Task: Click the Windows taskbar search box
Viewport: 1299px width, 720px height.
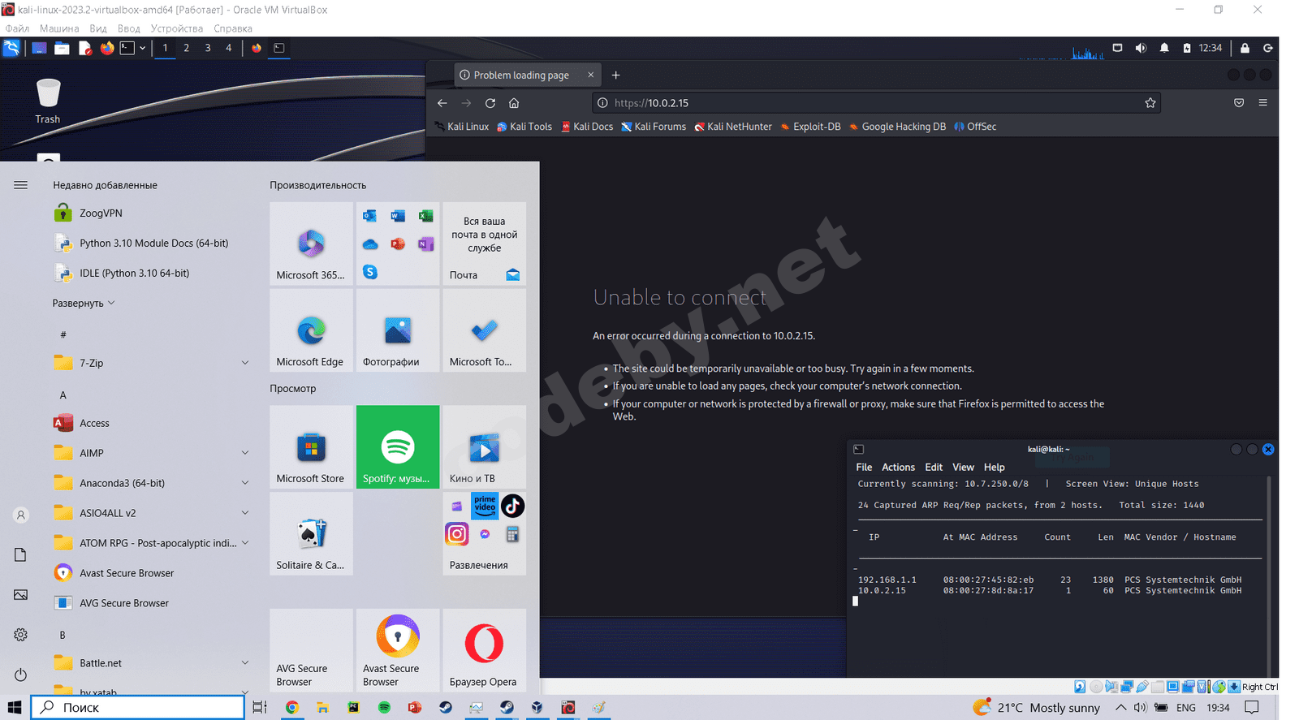Action: pyautogui.click(x=138, y=708)
